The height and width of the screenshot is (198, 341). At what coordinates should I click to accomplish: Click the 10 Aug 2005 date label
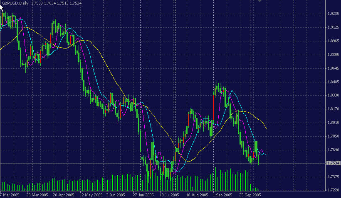[197, 195]
